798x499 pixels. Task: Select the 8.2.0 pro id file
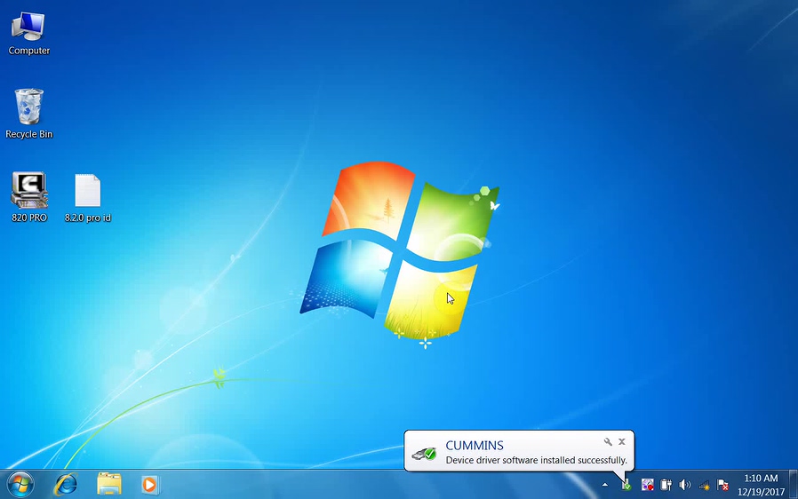88,198
